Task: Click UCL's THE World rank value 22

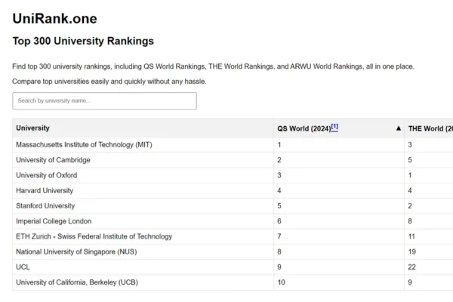Action: [412, 267]
